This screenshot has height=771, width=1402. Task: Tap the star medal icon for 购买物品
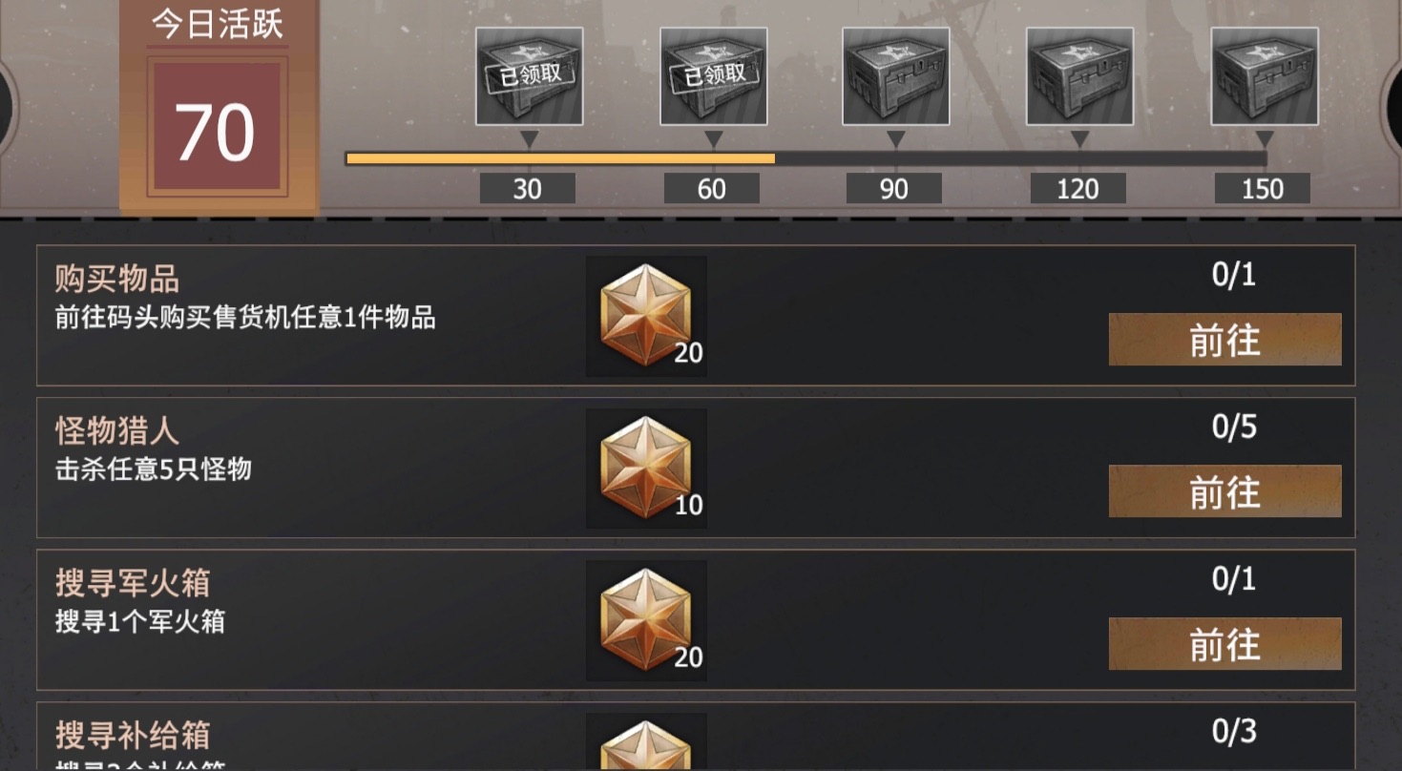pyautogui.click(x=646, y=316)
